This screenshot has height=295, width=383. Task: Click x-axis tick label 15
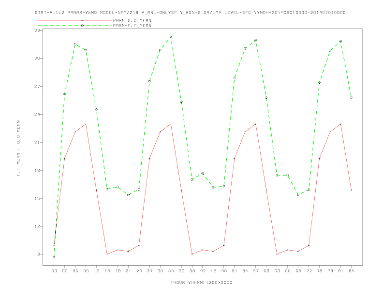coord(107,271)
